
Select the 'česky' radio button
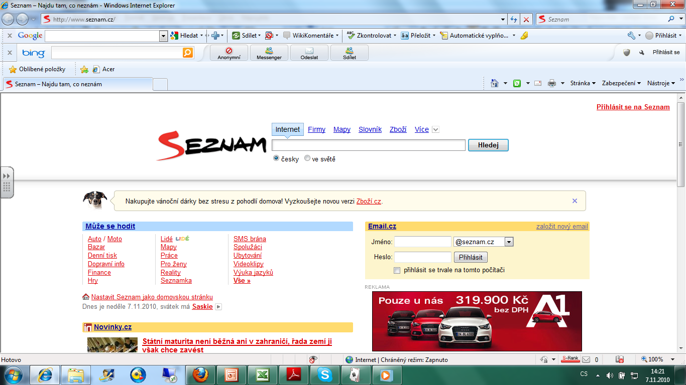276,158
